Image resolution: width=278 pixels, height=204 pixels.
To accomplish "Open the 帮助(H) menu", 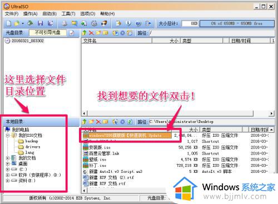I will tap(107, 14).
